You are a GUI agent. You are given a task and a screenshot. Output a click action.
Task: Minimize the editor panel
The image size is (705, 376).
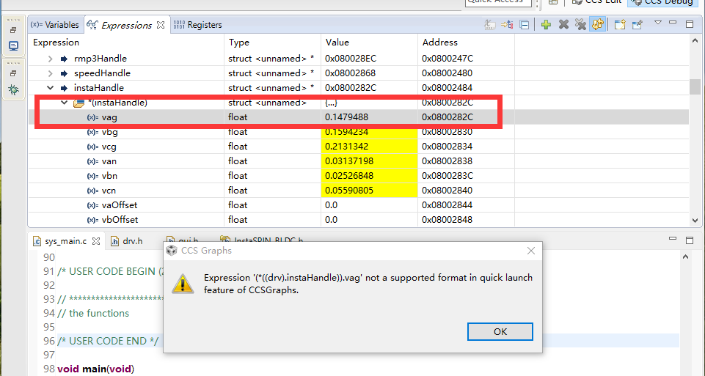(x=673, y=238)
